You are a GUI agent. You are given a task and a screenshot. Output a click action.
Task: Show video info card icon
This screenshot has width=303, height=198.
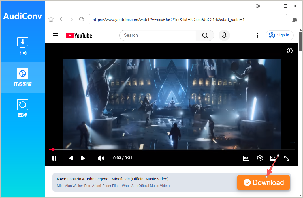(x=289, y=51)
